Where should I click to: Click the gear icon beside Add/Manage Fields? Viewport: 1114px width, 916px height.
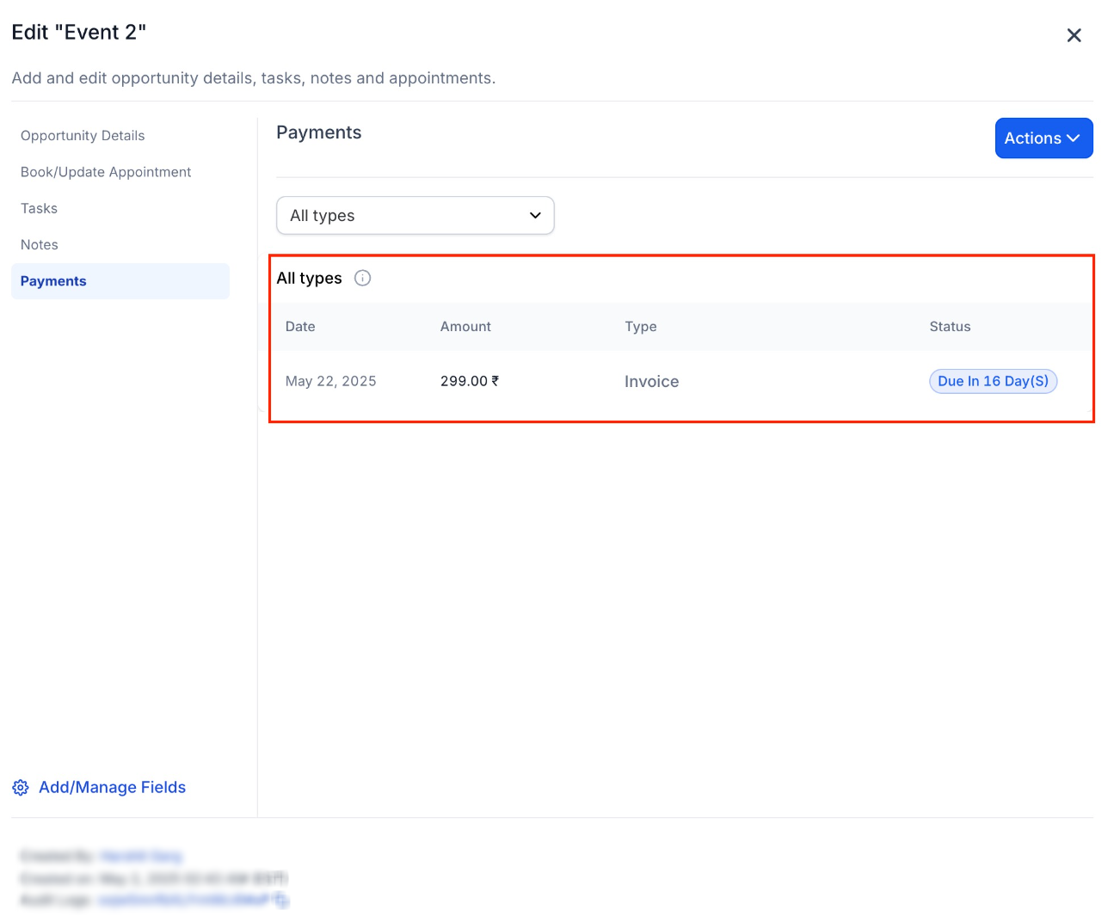(x=21, y=788)
